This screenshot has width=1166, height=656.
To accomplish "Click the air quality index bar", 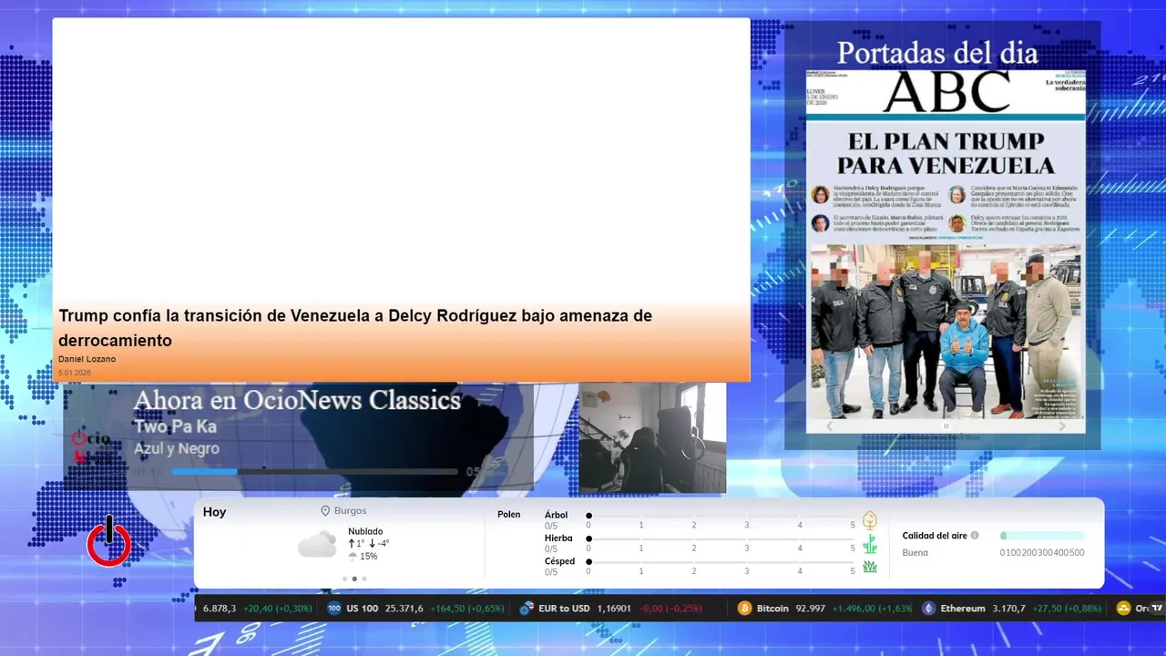I will (x=1042, y=536).
